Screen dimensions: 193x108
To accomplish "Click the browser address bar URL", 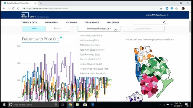I will [x=47, y=8].
